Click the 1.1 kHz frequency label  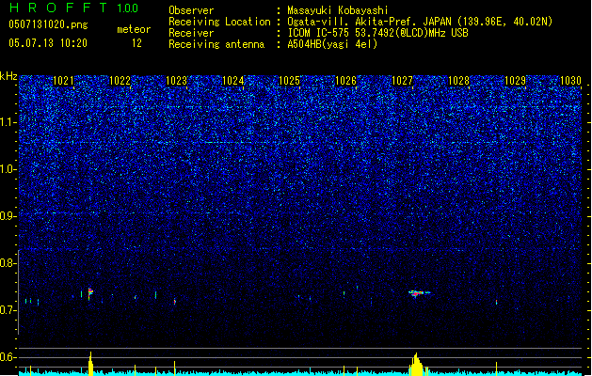(8, 122)
